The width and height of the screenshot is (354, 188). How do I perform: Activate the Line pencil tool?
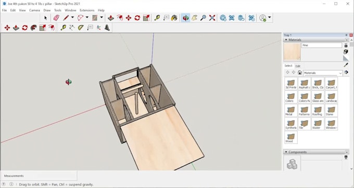pyautogui.click(x=66, y=18)
